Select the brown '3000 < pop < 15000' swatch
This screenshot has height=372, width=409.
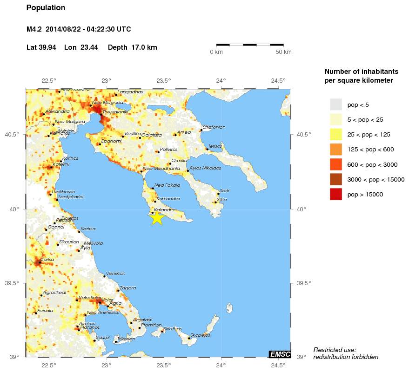335,179
